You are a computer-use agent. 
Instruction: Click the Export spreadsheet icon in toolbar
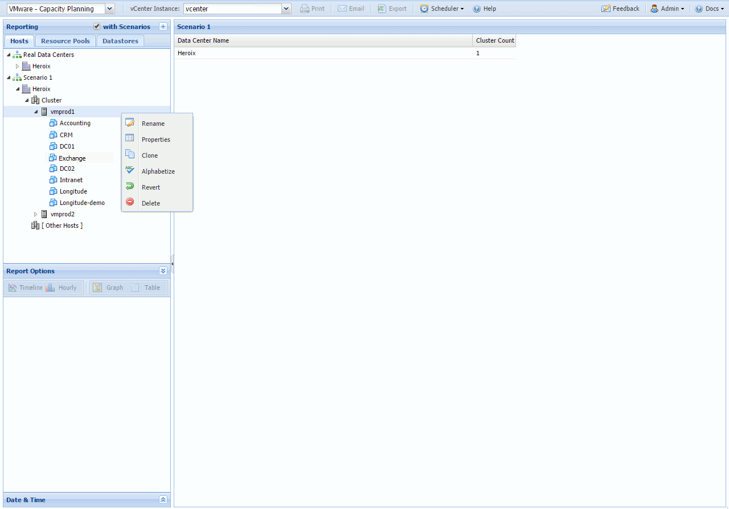point(382,9)
